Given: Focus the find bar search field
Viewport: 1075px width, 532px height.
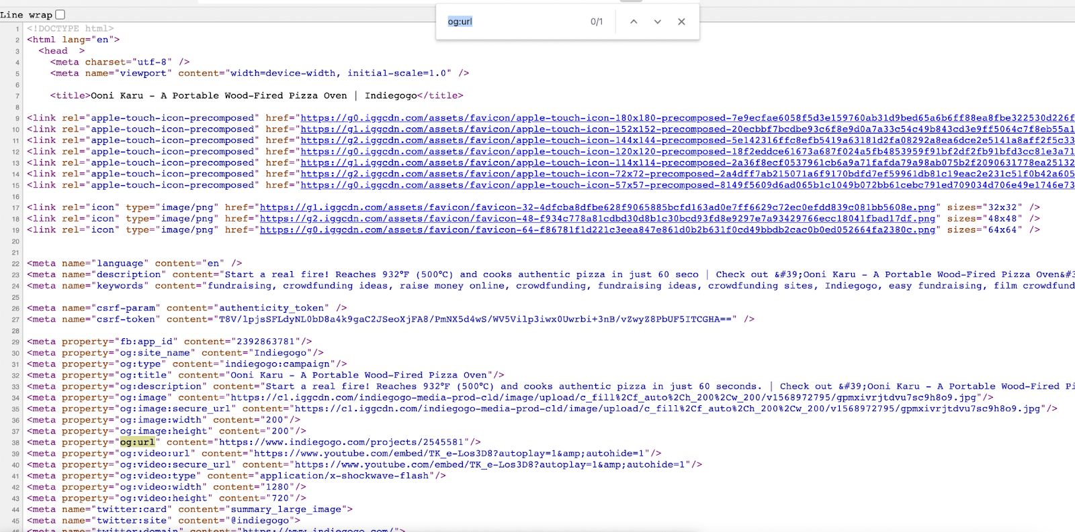Looking at the screenshot, I should tap(514, 21).
